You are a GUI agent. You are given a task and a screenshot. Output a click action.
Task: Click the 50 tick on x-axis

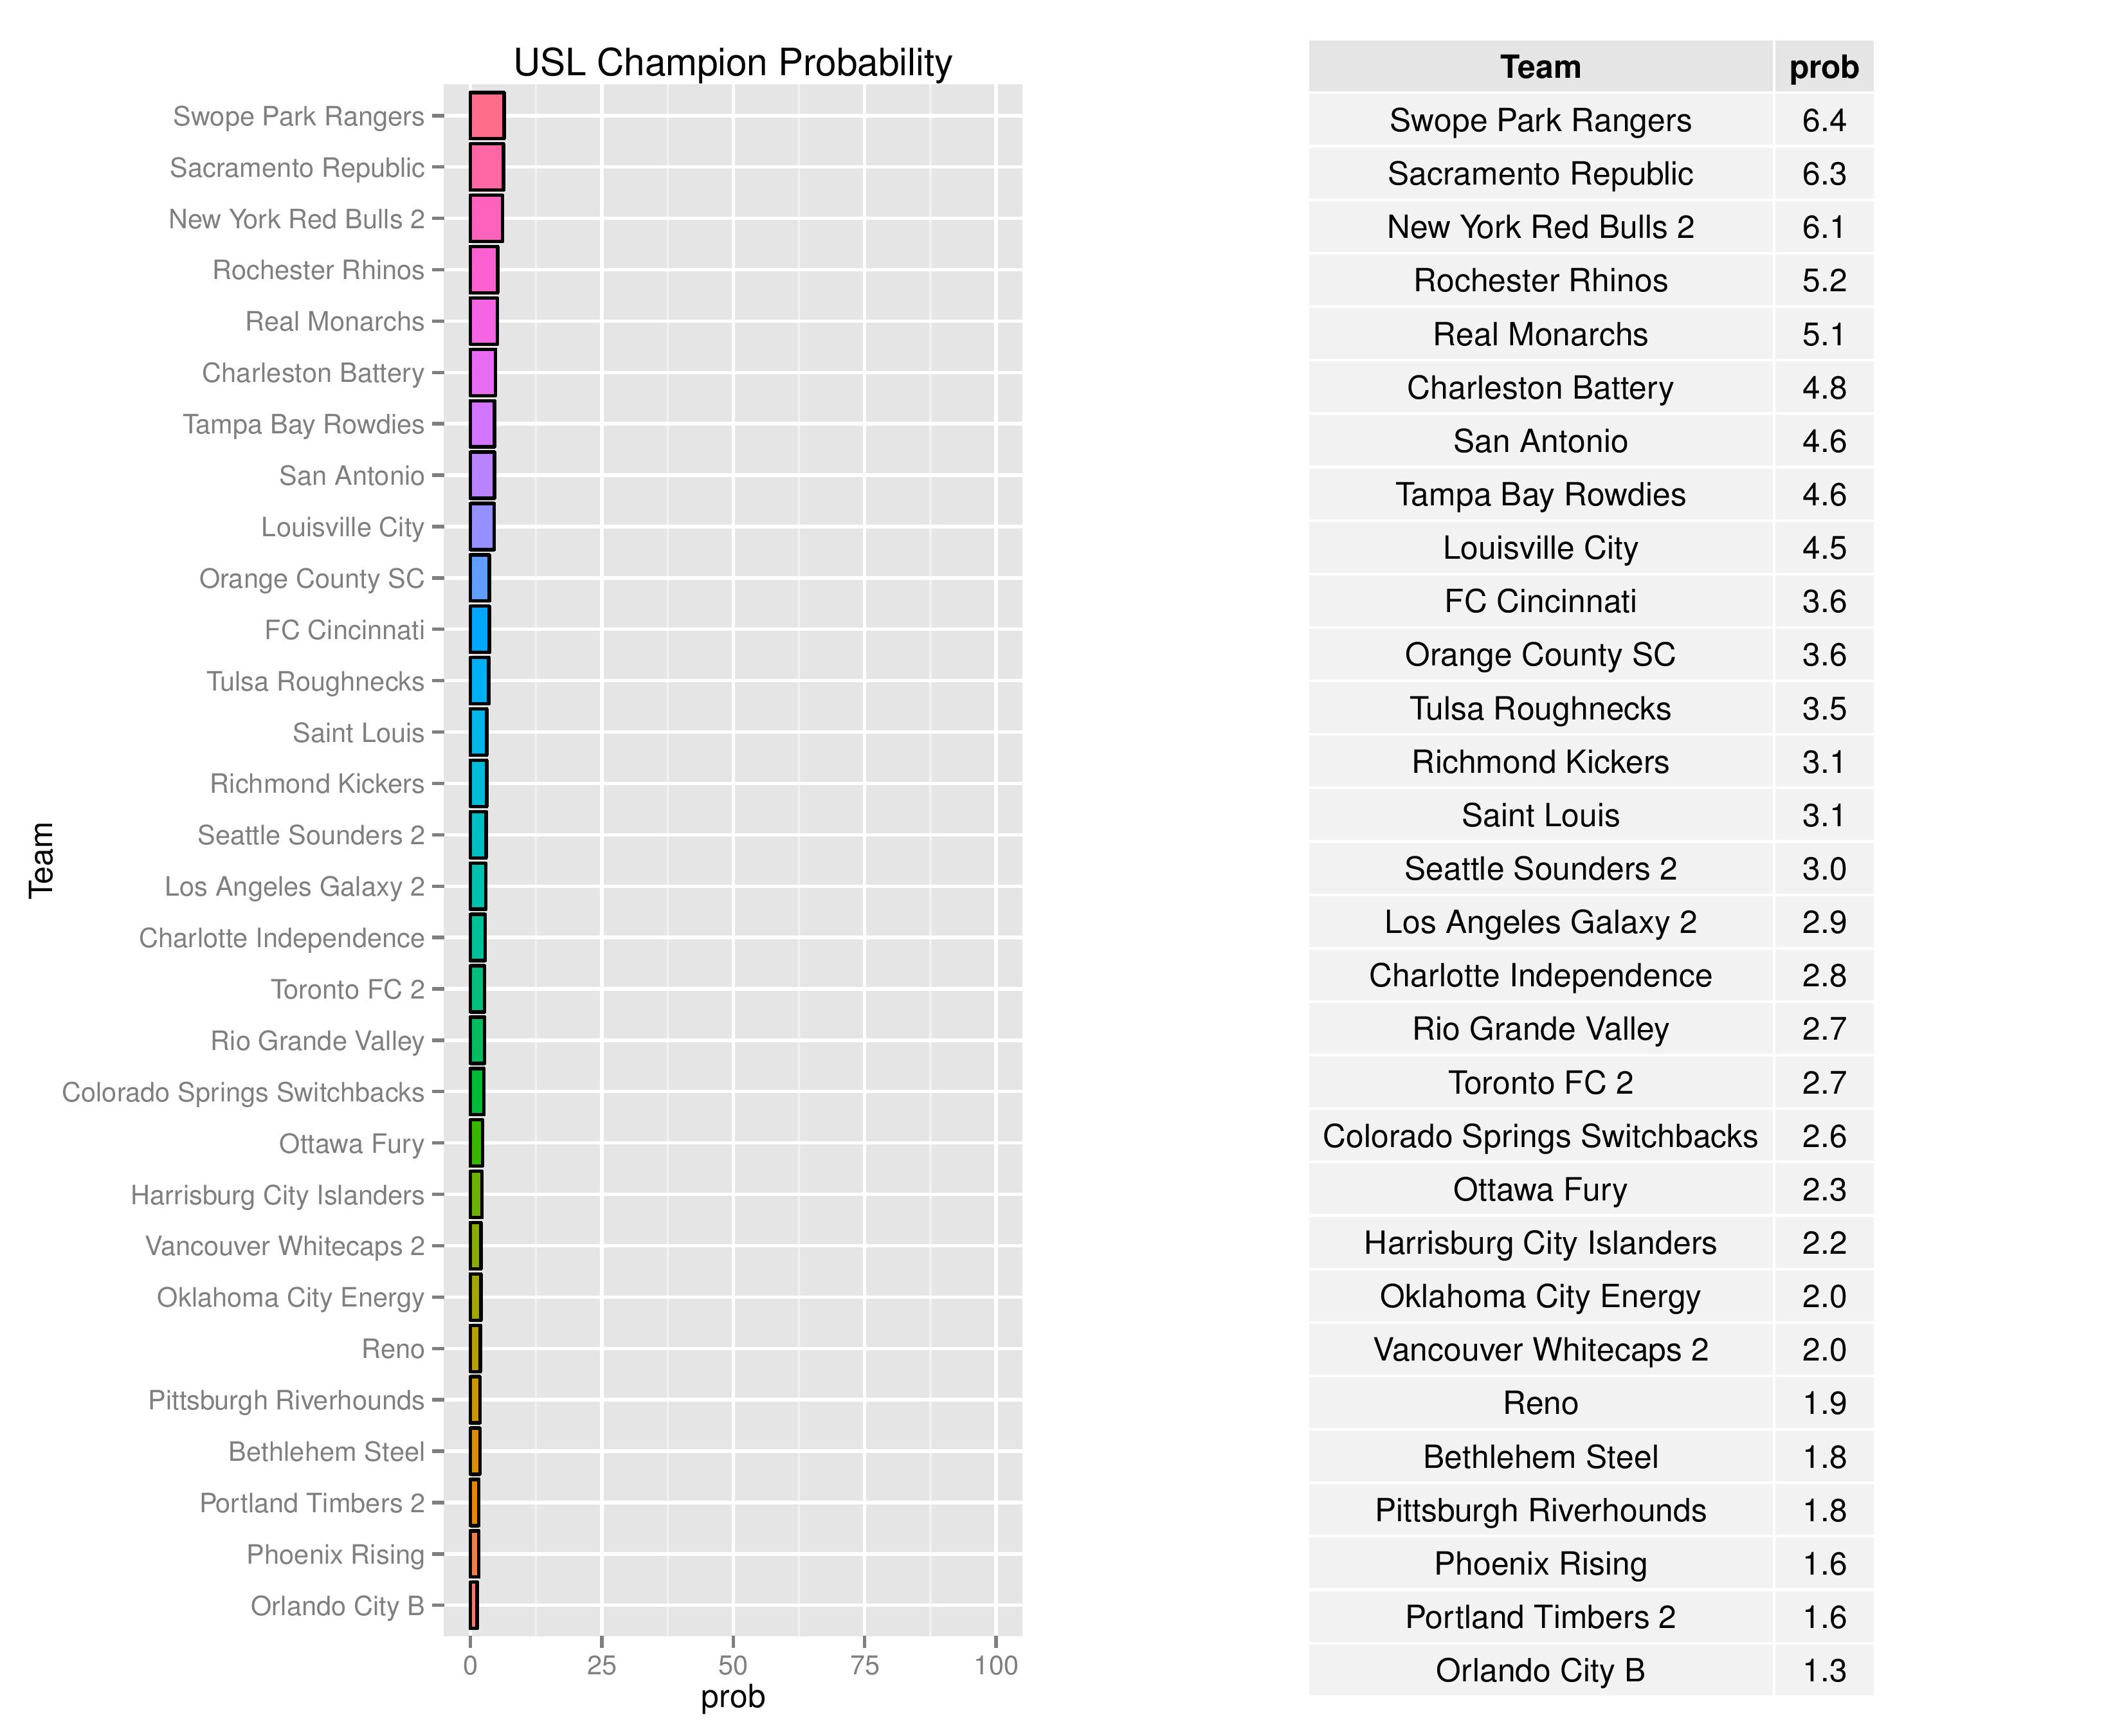click(733, 1665)
